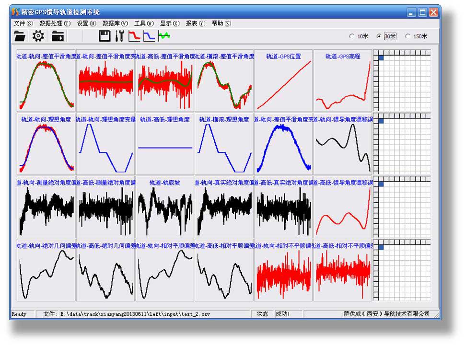Viewport: 465px width, 346px height.
Task: Select the 高低-惯导角度漂移误 red curve chart
Action: click(343, 207)
